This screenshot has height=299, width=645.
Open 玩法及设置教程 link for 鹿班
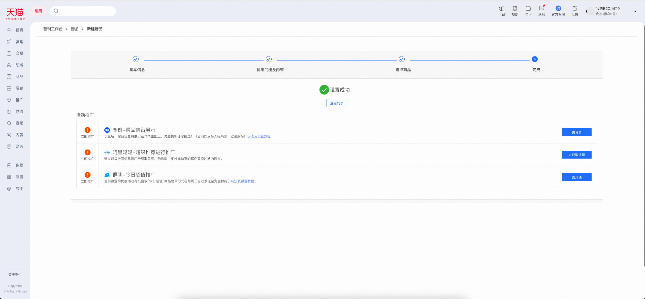pyautogui.click(x=259, y=136)
